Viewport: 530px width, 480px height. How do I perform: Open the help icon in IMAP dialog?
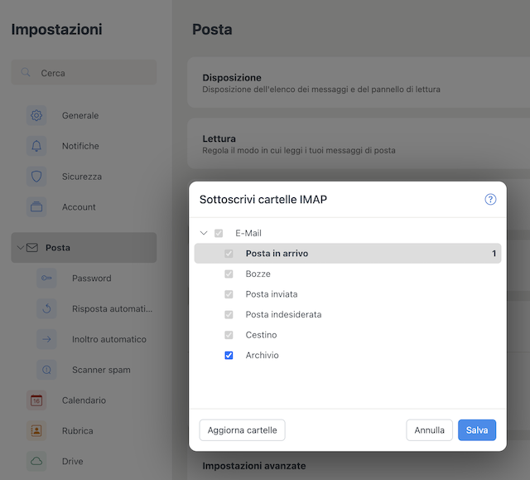point(490,199)
